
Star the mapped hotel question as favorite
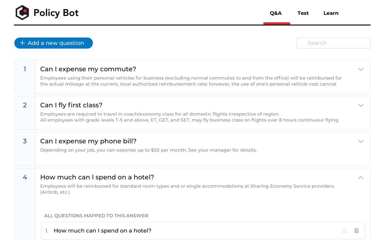coord(345,231)
